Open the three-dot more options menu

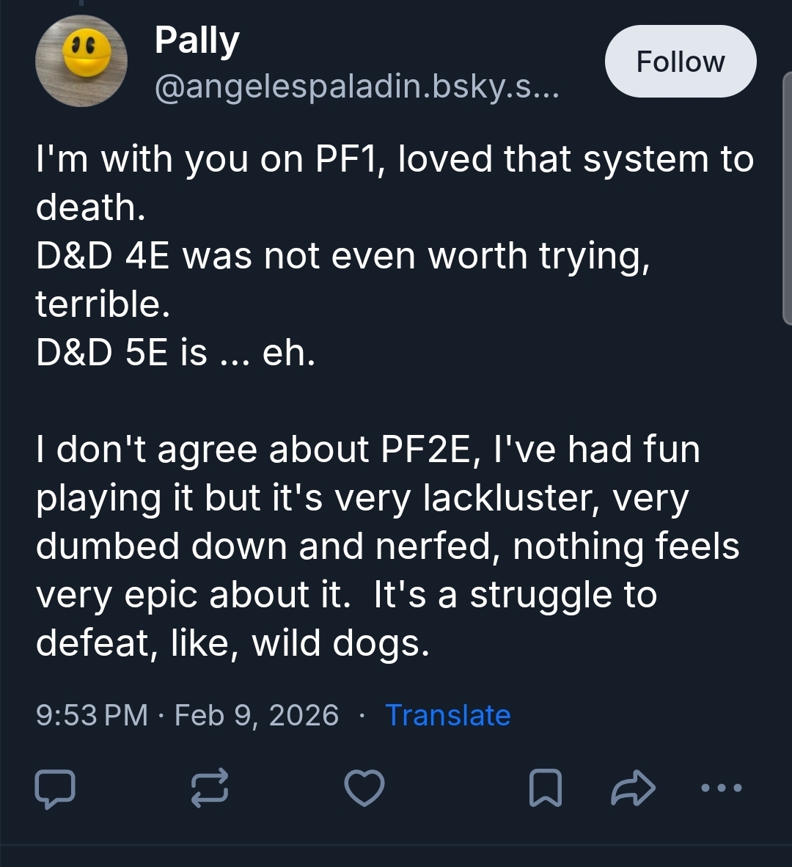(x=721, y=789)
